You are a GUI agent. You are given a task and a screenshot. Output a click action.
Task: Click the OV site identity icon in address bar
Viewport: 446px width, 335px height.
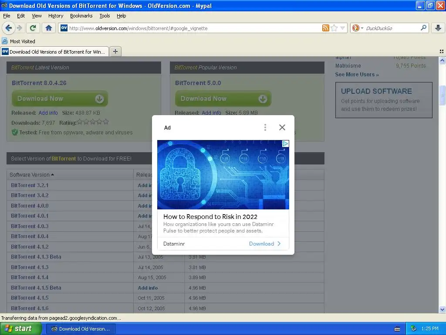pyautogui.click(x=64, y=28)
